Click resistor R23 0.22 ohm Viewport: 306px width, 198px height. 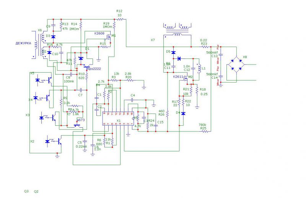click(204, 47)
